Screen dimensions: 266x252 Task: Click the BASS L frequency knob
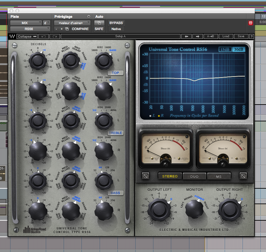tap(104, 181)
